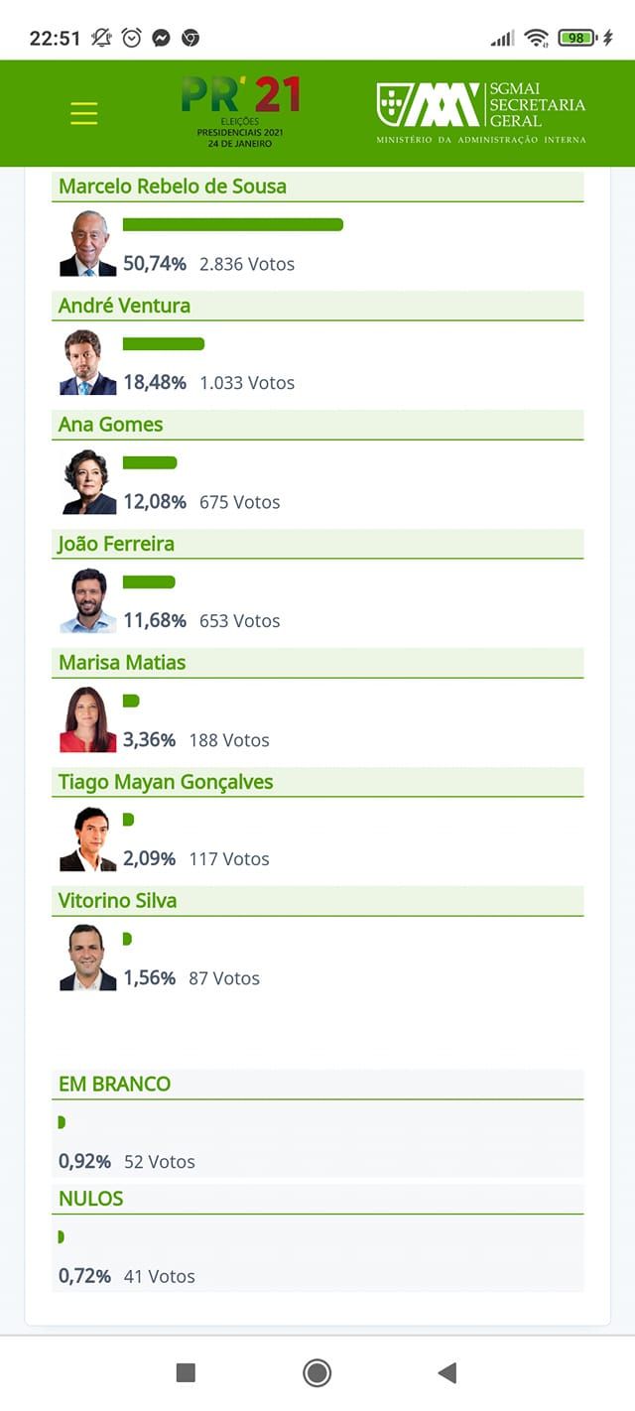This screenshot has width=635, height=1411.
Task: Click André Ventura's green percentage bar
Action: click(x=163, y=344)
